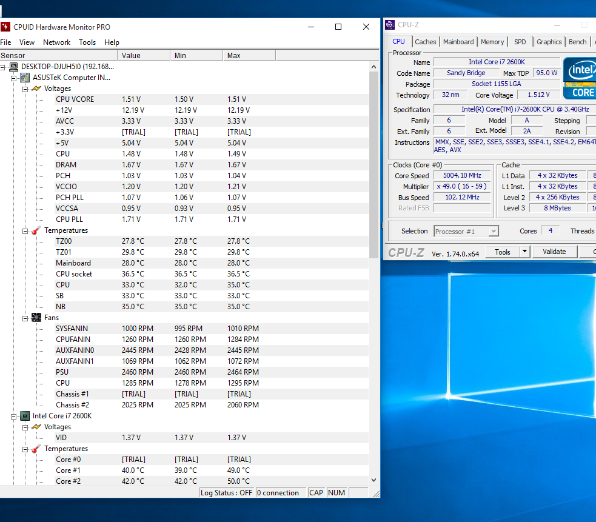
Task: Click the CPU-Z title bar app icon
Action: tap(390, 25)
